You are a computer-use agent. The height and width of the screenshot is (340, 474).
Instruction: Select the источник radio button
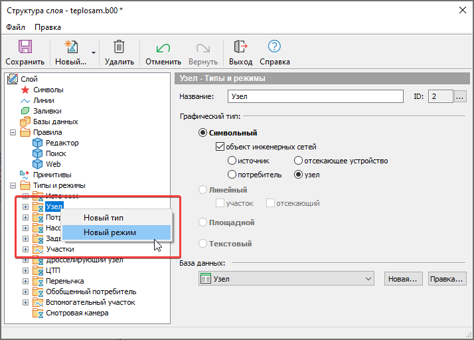coord(232,161)
